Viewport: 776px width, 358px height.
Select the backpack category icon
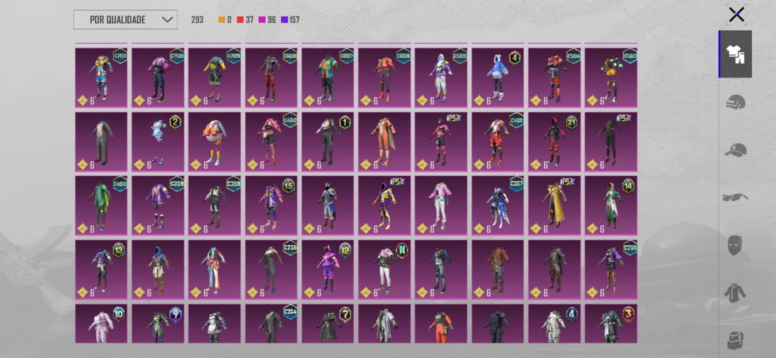pyautogui.click(x=735, y=340)
